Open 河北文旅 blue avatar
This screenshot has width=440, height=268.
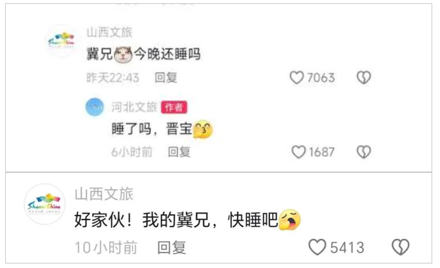click(94, 107)
